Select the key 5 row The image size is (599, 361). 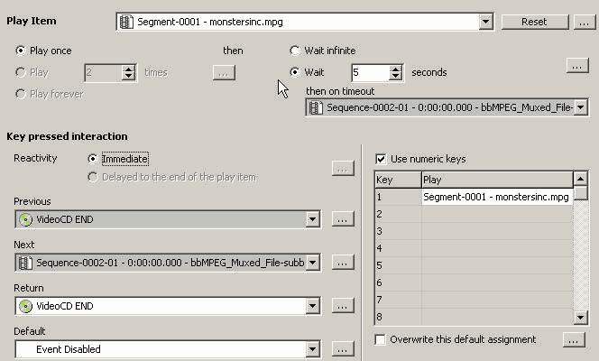point(475,265)
